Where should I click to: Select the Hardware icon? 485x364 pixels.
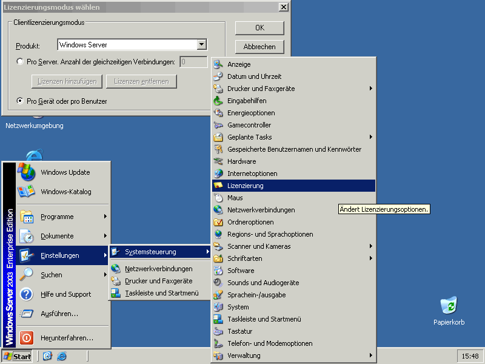[218, 161]
